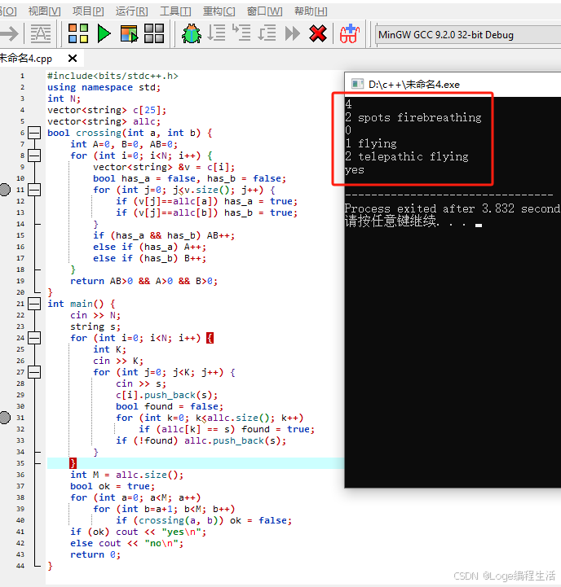Click the Step Out debug icon

click(x=267, y=33)
